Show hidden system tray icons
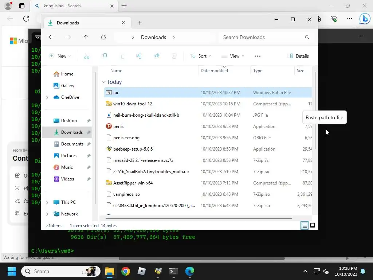 (x=305, y=271)
